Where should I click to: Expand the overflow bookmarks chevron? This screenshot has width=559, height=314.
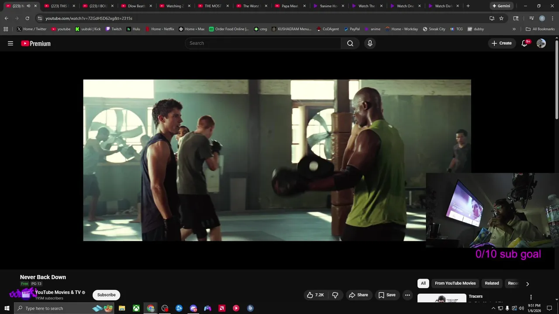point(514,29)
